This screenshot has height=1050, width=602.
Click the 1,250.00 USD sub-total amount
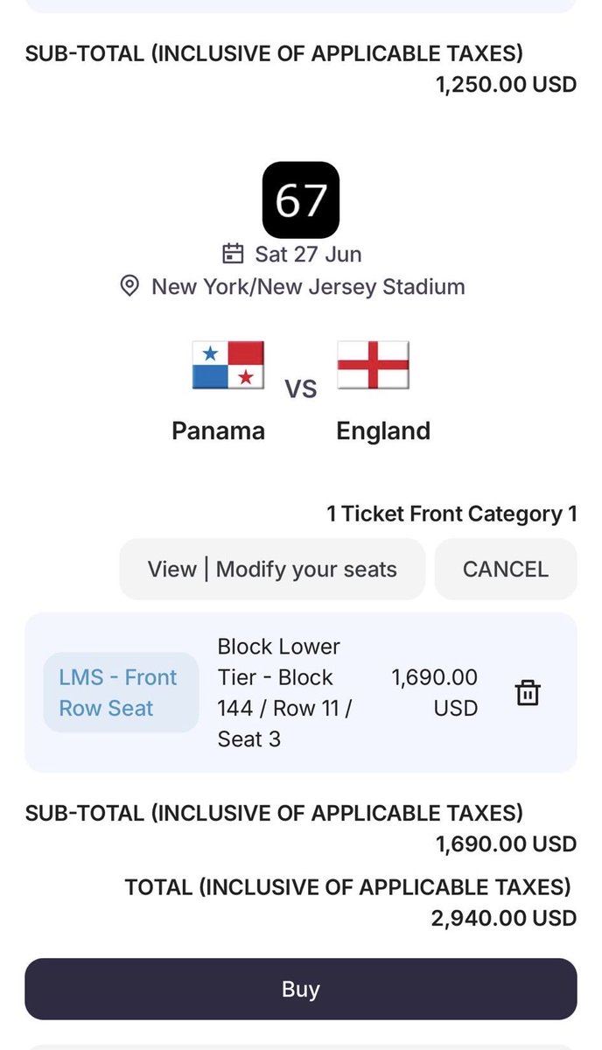pos(506,84)
